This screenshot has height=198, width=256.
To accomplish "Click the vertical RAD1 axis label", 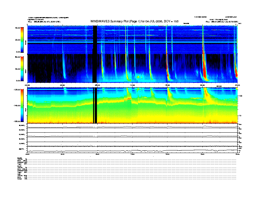I will coord(26,71).
